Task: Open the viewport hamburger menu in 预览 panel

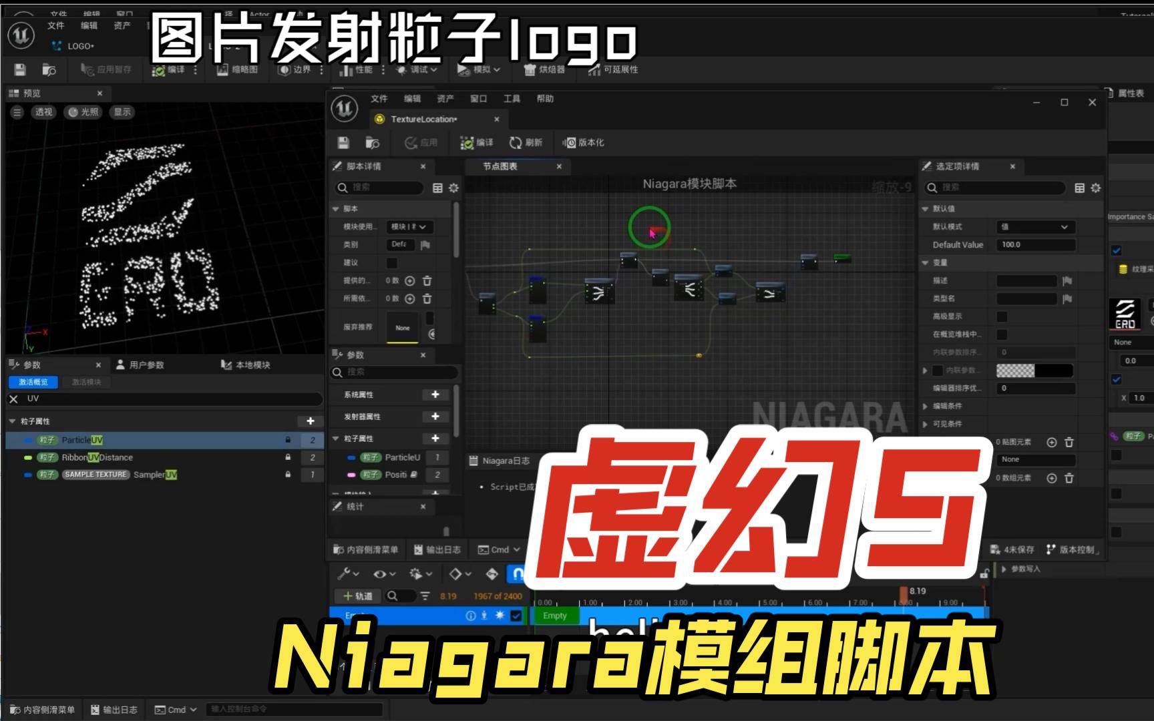Action: click(x=17, y=112)
